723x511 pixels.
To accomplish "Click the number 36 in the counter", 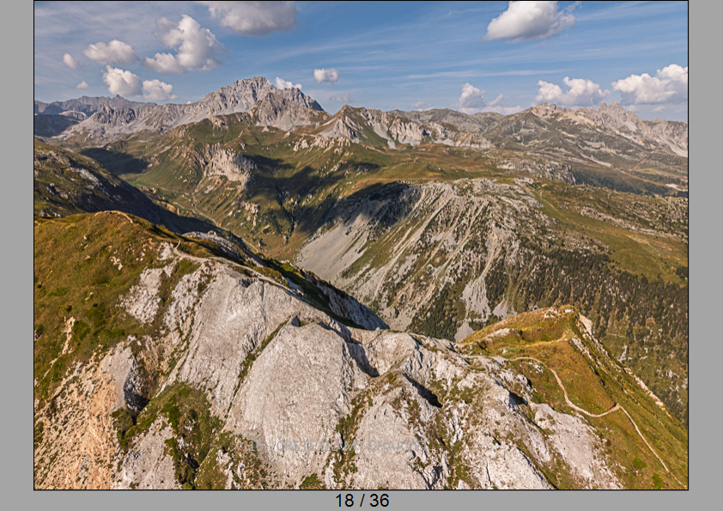I will 379,501.
